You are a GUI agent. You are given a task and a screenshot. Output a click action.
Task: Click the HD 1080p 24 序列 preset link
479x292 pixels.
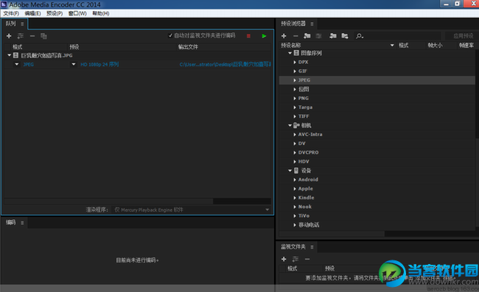click(x=99, y=64)
